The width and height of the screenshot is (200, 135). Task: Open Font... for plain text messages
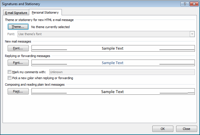18,91
